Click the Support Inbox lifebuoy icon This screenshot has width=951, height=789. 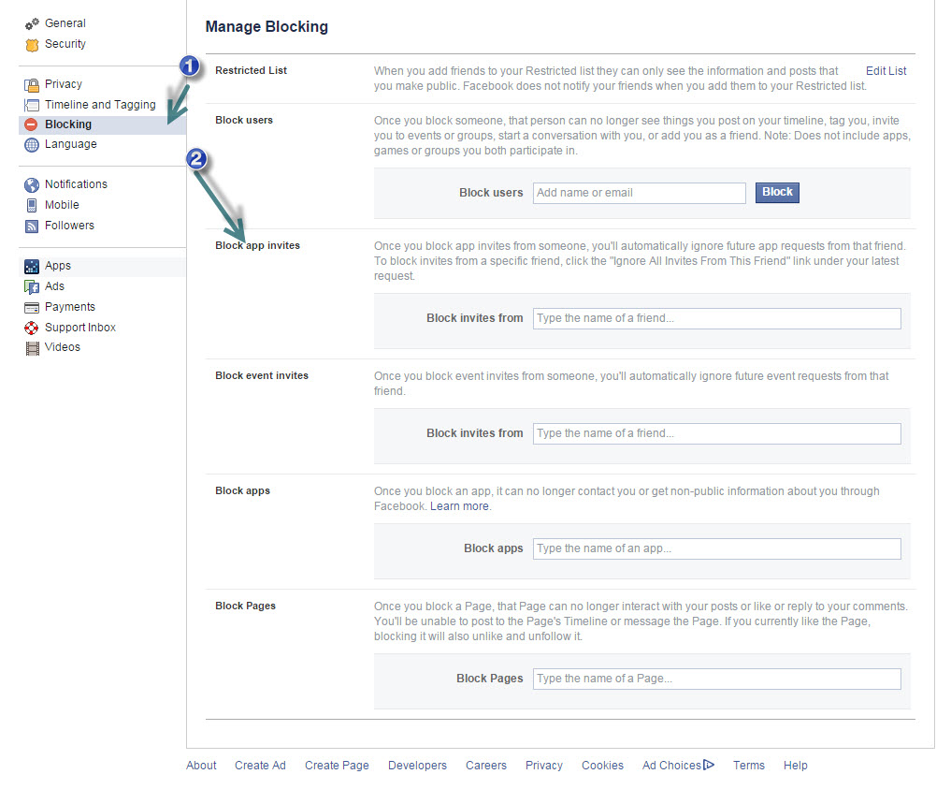click(32, 328)
